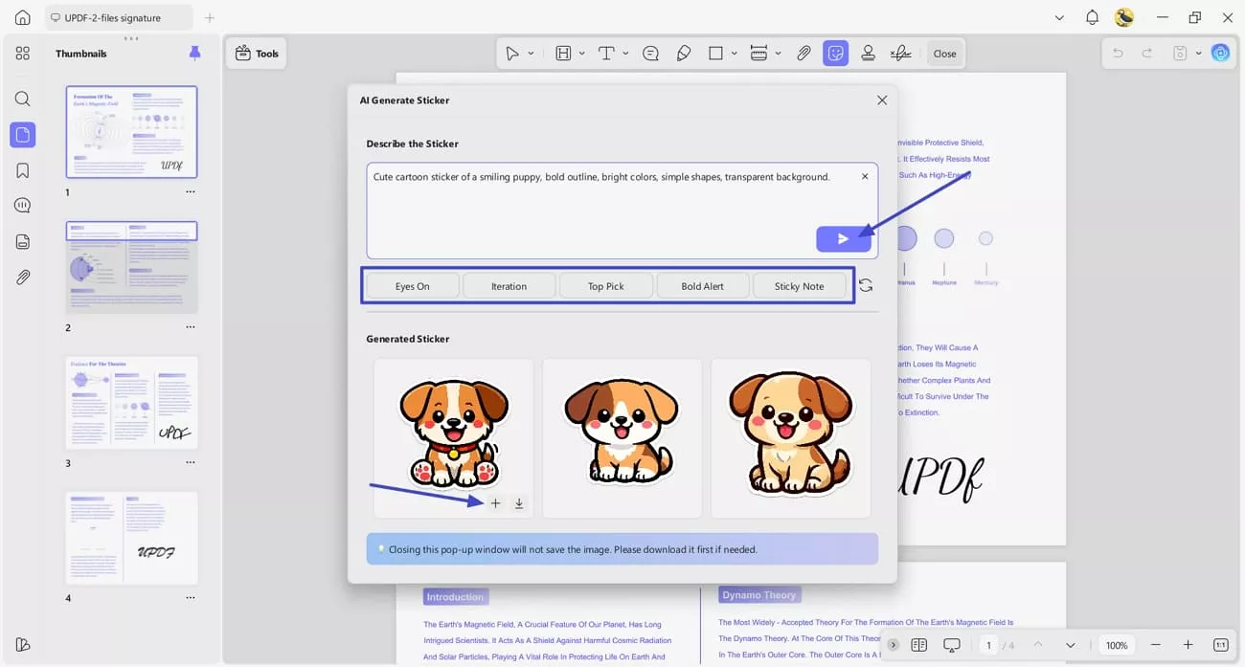Viewport: 1245px width, 667px height.
Task: Clear the sticker description text
Action: click(865, 177)
